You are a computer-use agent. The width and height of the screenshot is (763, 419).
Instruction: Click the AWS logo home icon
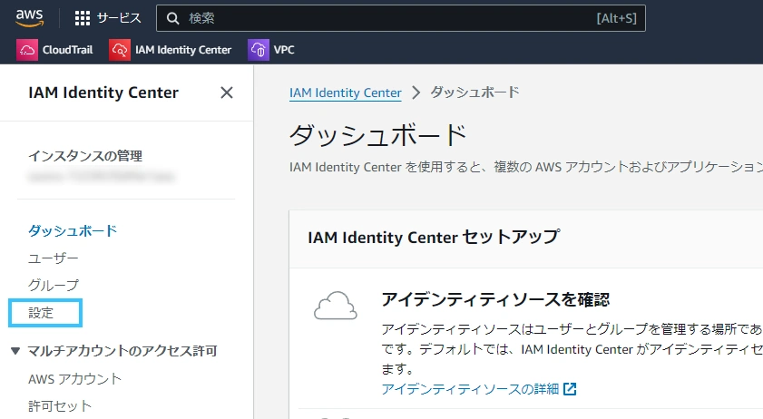coord(29,18)
